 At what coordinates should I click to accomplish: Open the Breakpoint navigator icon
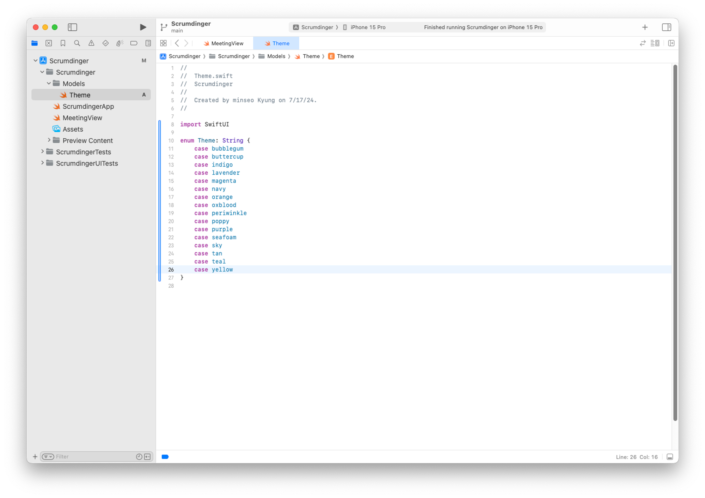click(x=134, y=43)
